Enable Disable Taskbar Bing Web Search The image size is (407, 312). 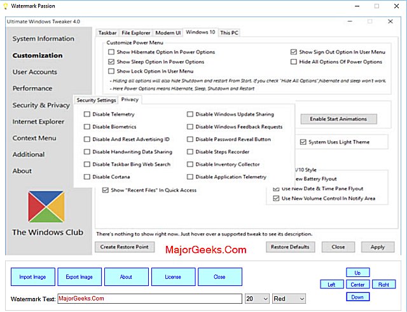click(x=87, y=164)
